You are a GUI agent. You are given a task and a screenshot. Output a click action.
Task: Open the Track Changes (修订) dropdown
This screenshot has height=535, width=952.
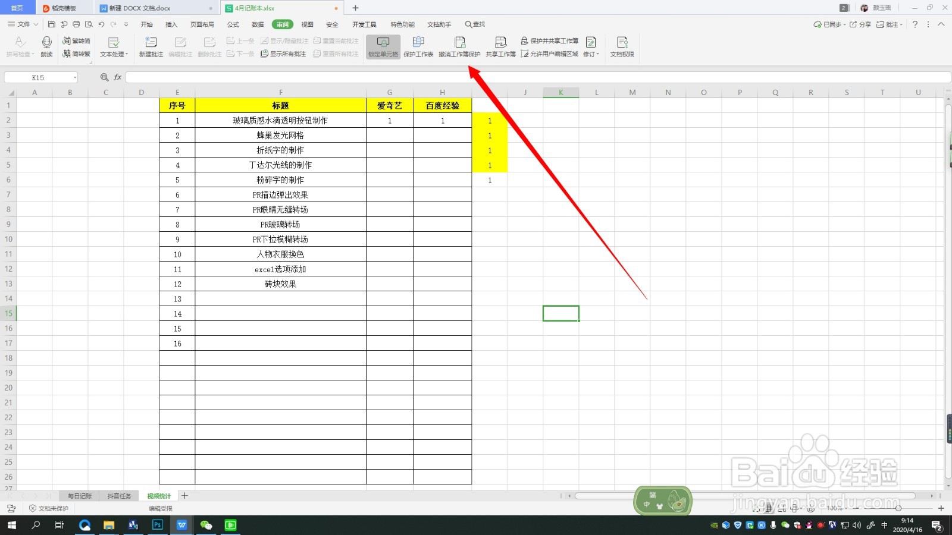tap(591, 47)
